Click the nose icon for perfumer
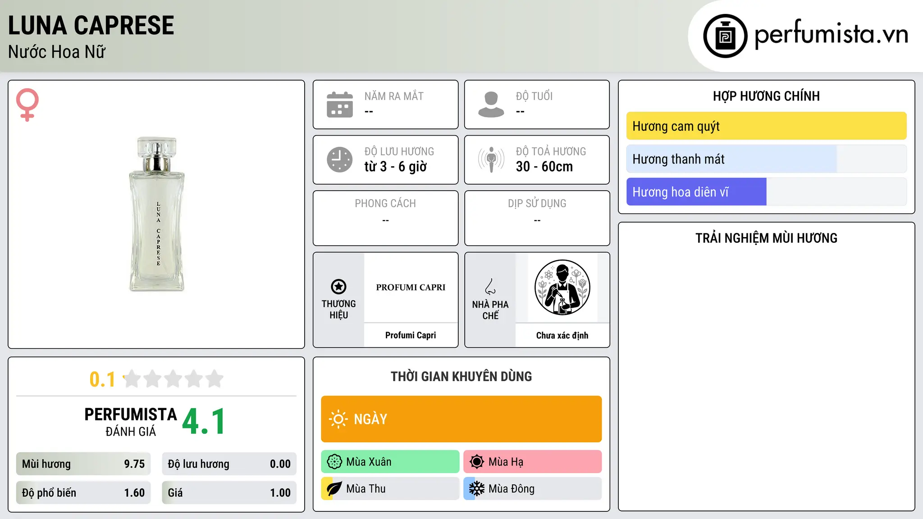This screenshot has width=923, height=519. [490, 287]
